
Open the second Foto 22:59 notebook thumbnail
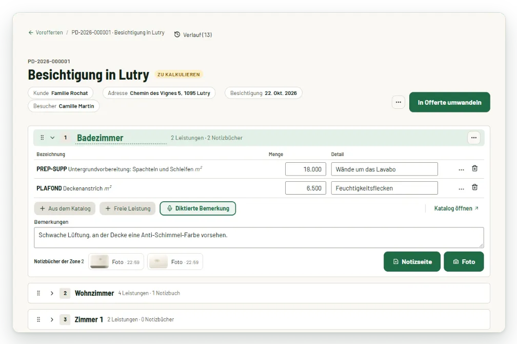(175, 262)
